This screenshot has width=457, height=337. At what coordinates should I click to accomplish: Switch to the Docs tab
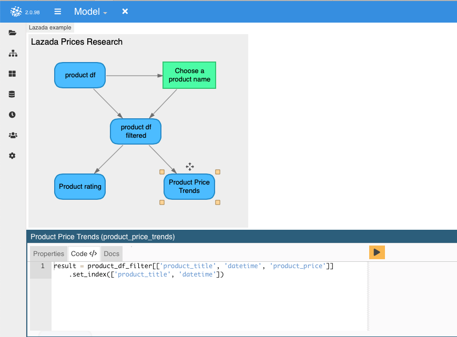coord(111,253)
